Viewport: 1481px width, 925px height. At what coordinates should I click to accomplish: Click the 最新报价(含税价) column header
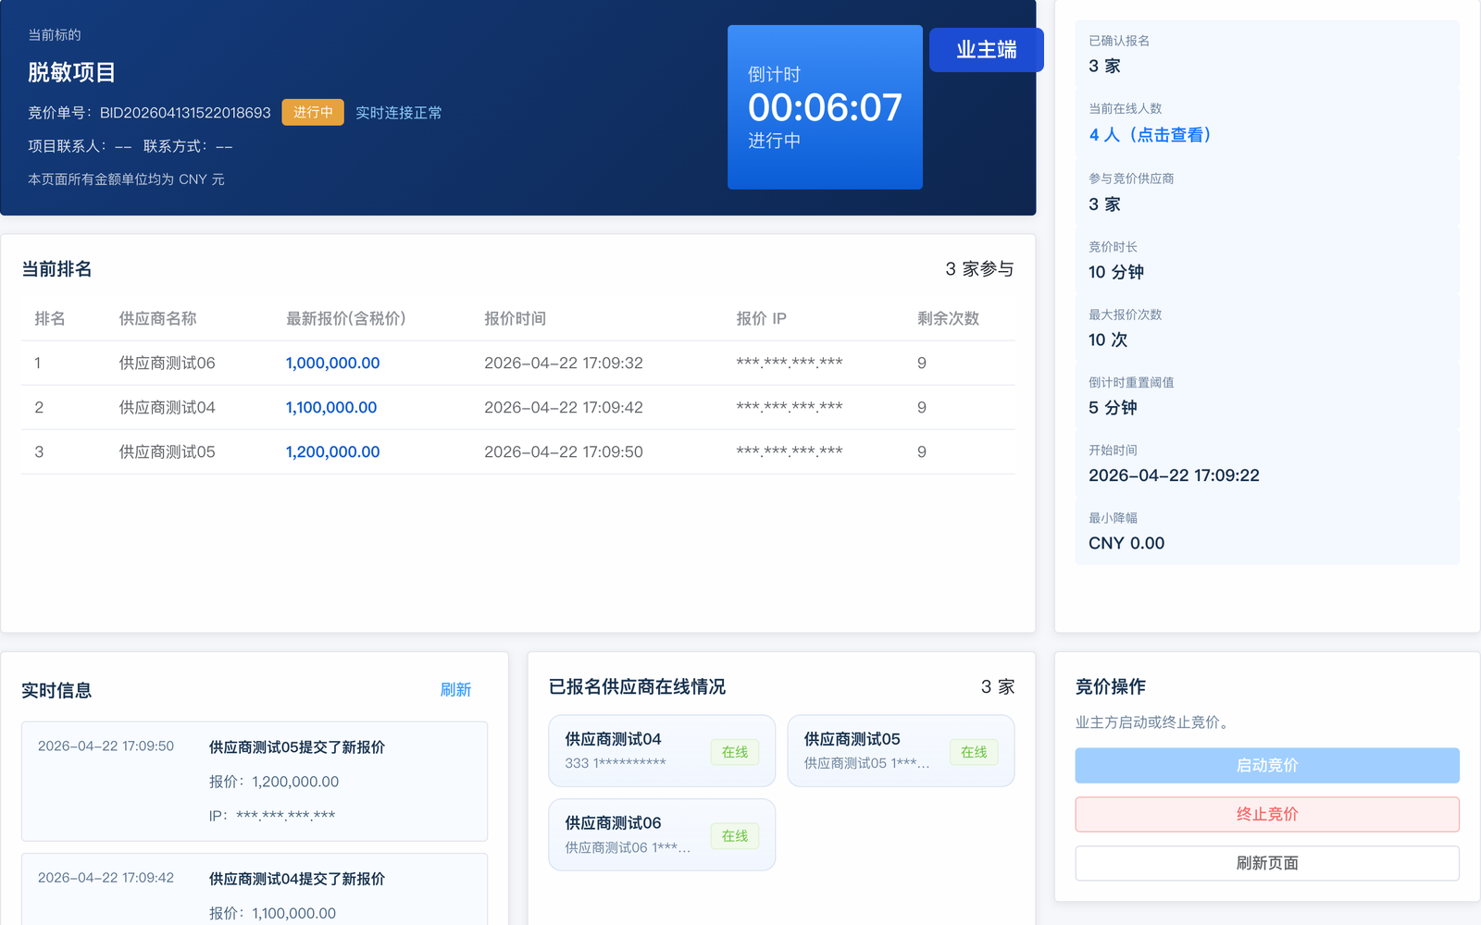point(345,318)
